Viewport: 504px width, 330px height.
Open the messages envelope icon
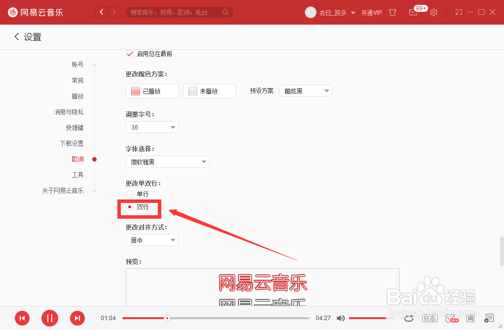point(413,12)
